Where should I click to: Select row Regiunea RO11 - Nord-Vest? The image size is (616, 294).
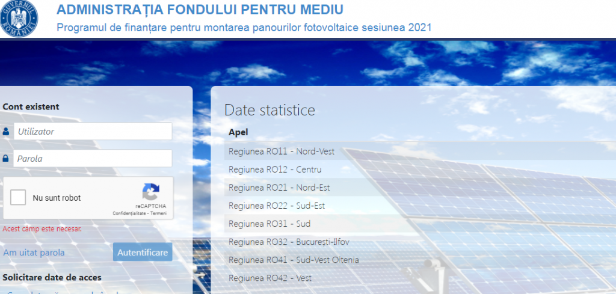tap(420, 151)
